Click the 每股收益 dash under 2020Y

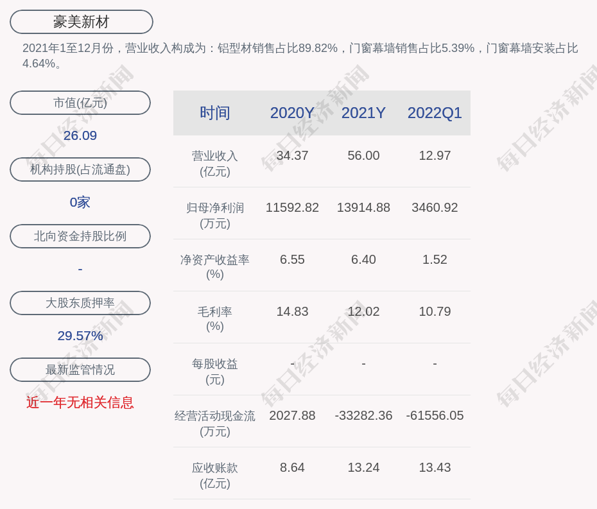(x=292, y=363)
